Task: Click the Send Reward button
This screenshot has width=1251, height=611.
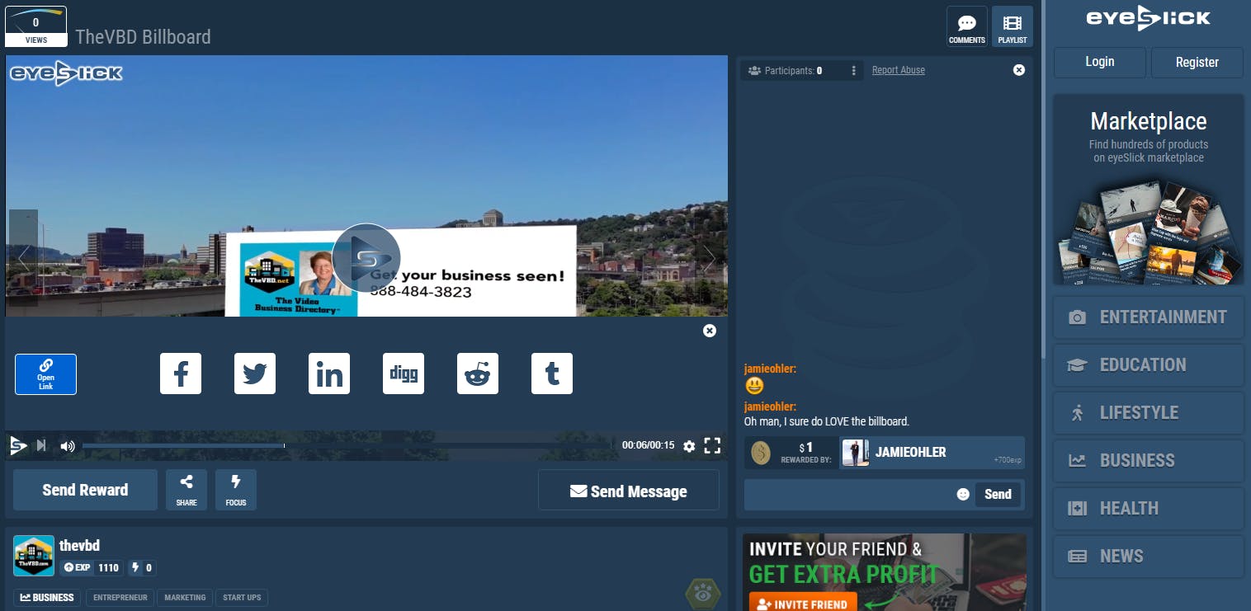Action: pyautogui.click(x=85, y=490)
